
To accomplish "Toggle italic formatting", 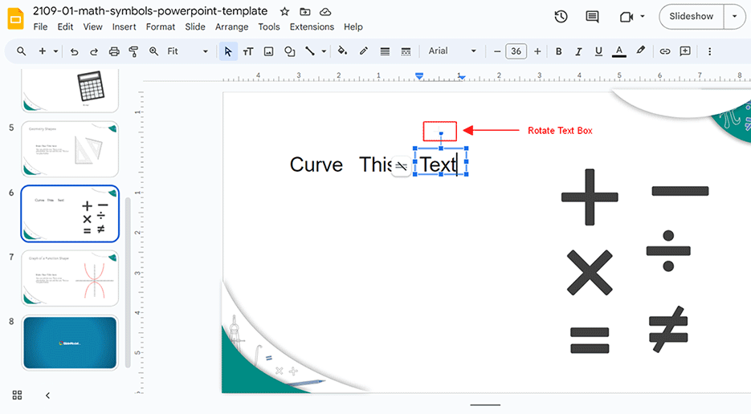I will [x=578, y=51].
